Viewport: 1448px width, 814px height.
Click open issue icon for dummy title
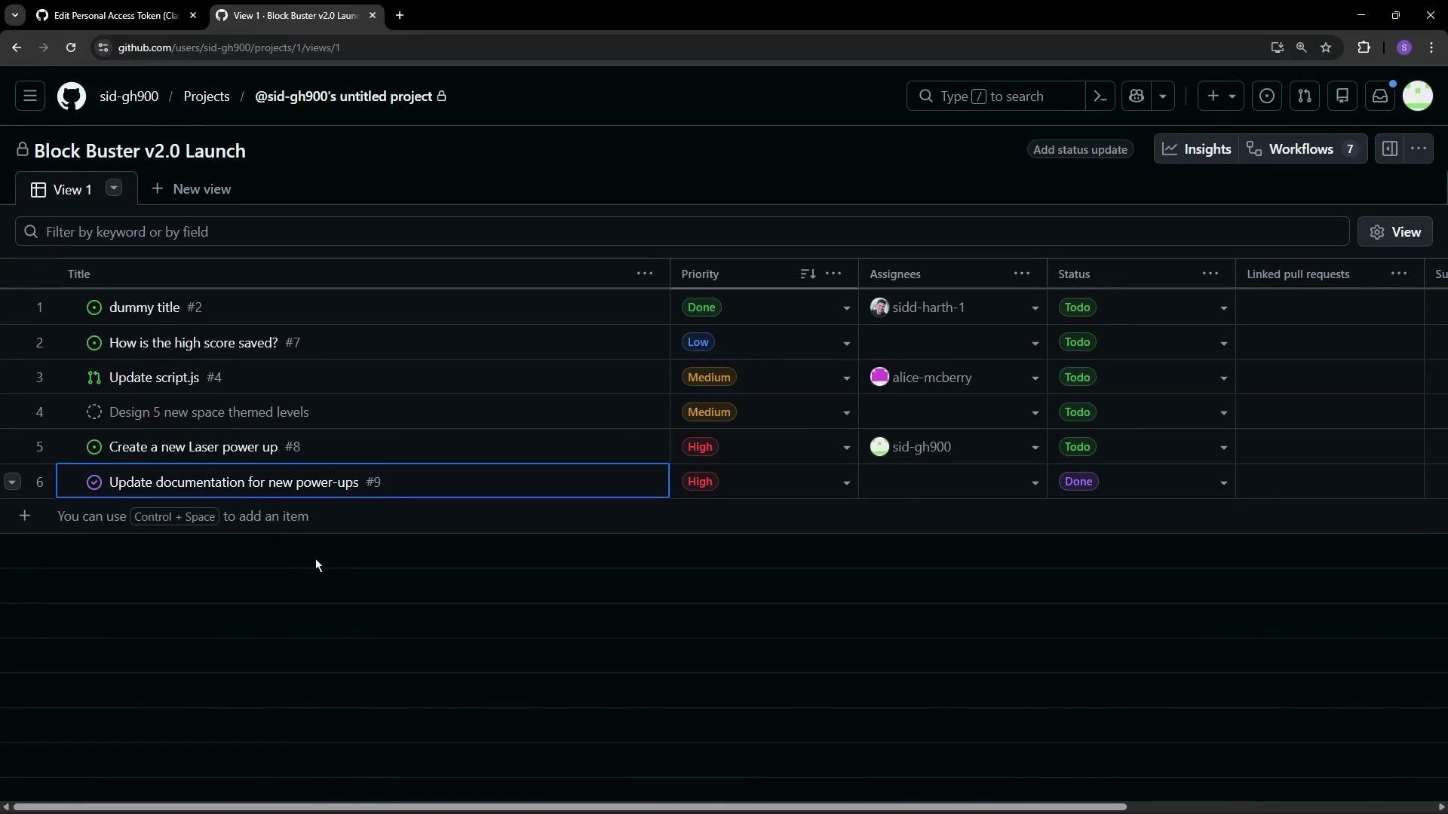click(x=94, y=308)
